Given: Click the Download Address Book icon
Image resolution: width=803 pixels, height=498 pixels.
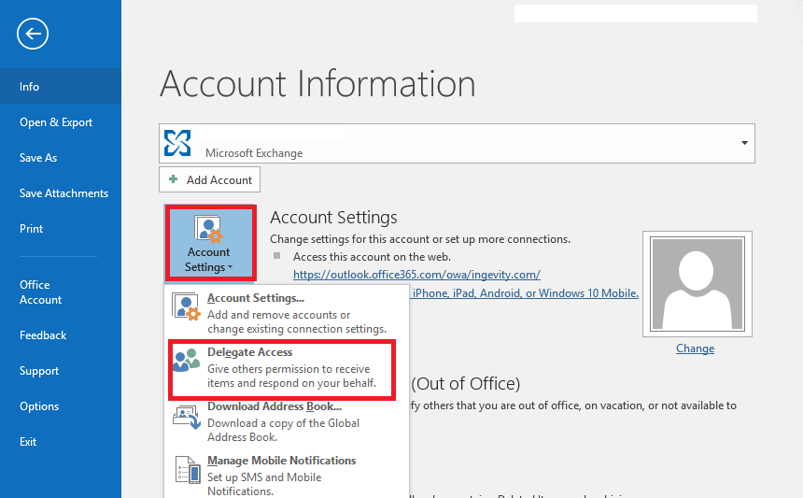Looking at the screenshot, I should [x=187, y=417].
